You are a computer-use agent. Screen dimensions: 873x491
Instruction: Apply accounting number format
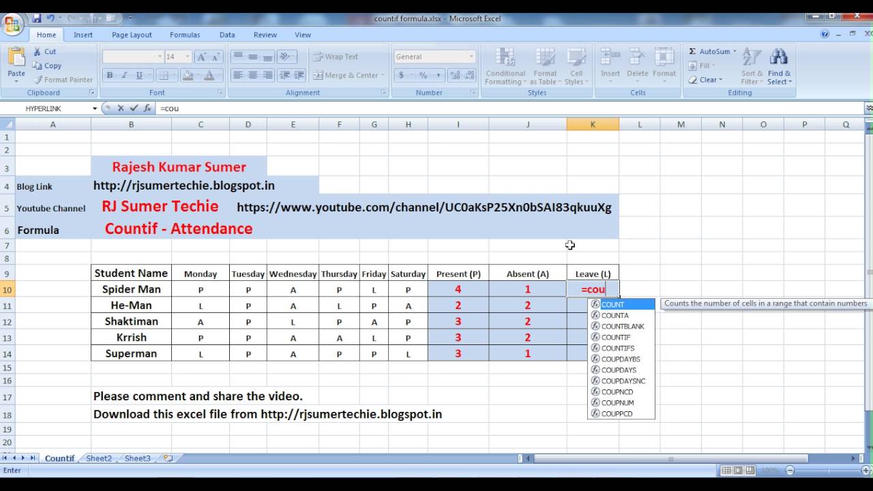401,76
